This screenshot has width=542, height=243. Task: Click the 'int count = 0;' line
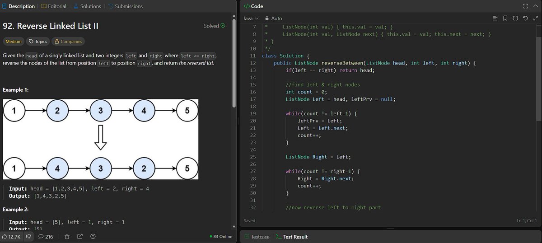click(x=306, y=92)
